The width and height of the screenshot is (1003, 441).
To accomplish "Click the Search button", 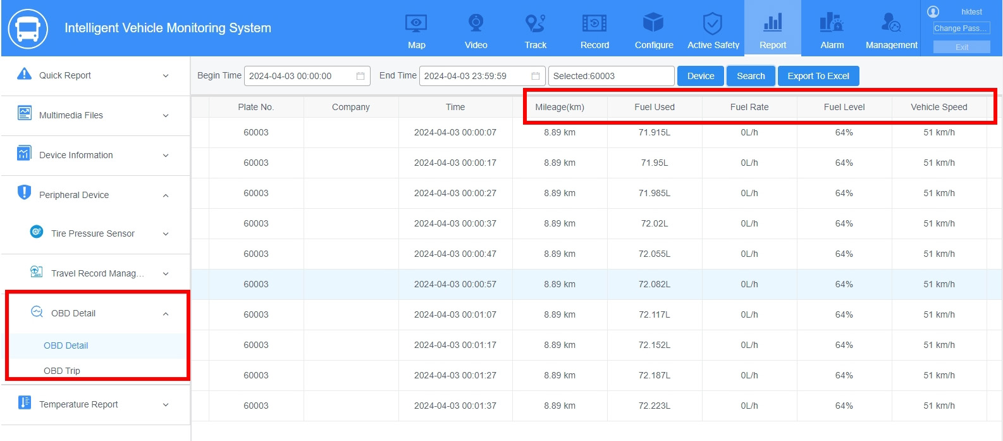I will point(751,76).
